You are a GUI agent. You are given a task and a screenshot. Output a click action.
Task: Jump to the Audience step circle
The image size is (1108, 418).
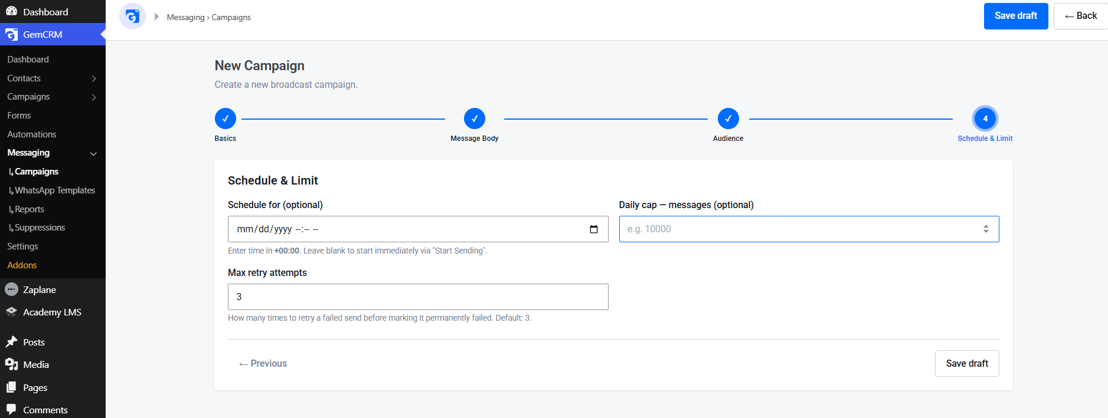pyautogui.click(x=728, y=119)
